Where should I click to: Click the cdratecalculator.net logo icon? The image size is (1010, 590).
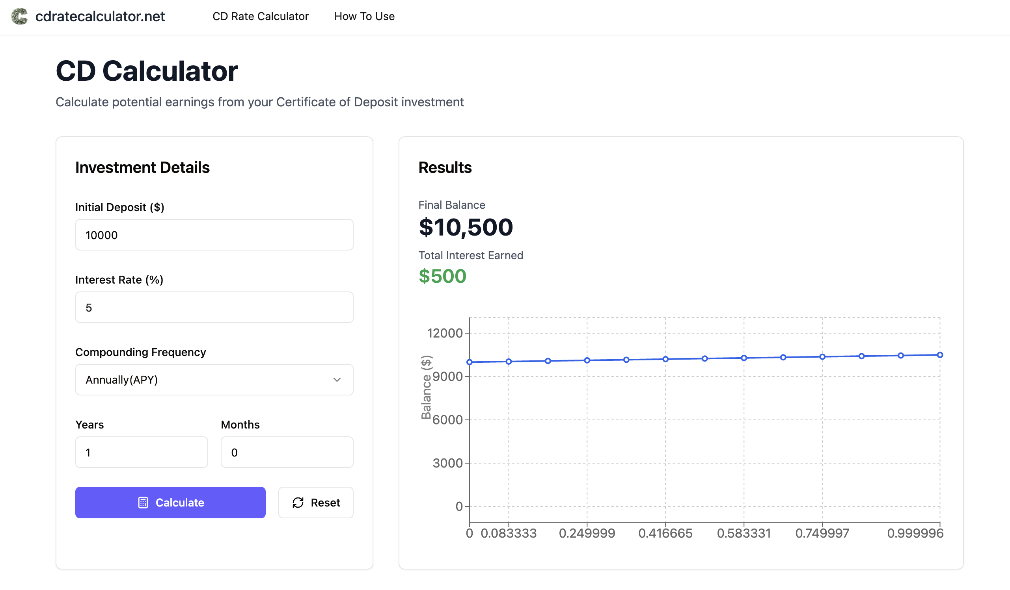19,17
